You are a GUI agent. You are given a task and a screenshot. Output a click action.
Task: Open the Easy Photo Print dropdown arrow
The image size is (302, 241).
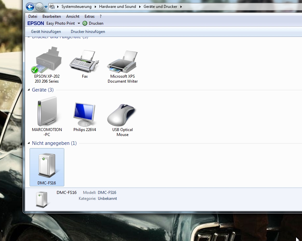(79, 23)
